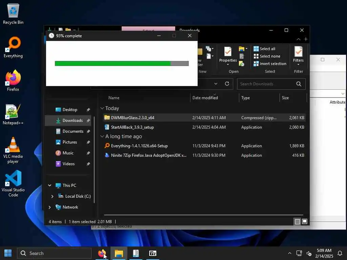Click the magnifier icon in Search Downloads
Viewport: 347px width, 260px height.
point(299,84)
